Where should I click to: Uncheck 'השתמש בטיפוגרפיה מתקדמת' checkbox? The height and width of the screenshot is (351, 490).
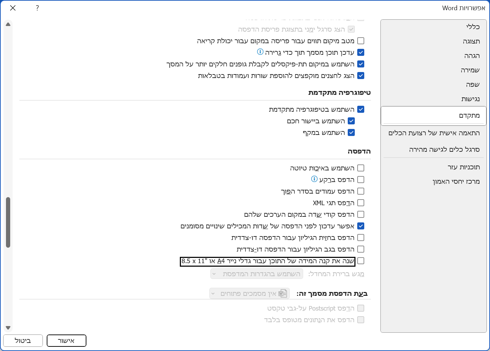tap(361, 109)
